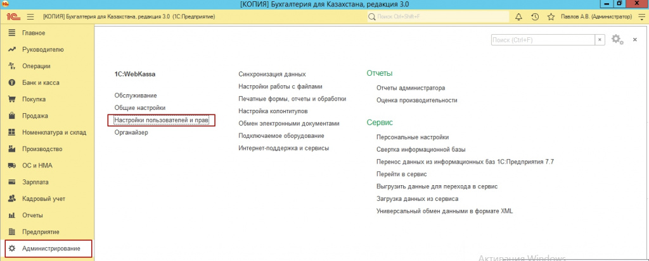The height and width of the screenshot is (261, 649).
Task: Click the green Отчеты group heading
Action: [380, 73]
